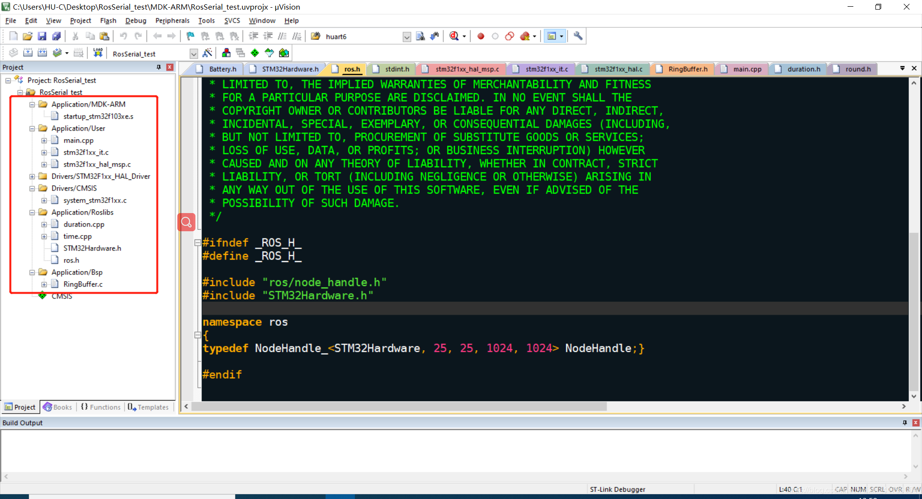The width and height of the screenshot is (922, 499).
Task: Collapse the Application/Bsp folder
Action: coord(32,273)
